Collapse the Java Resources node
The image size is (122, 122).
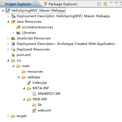tap(8, 22)
